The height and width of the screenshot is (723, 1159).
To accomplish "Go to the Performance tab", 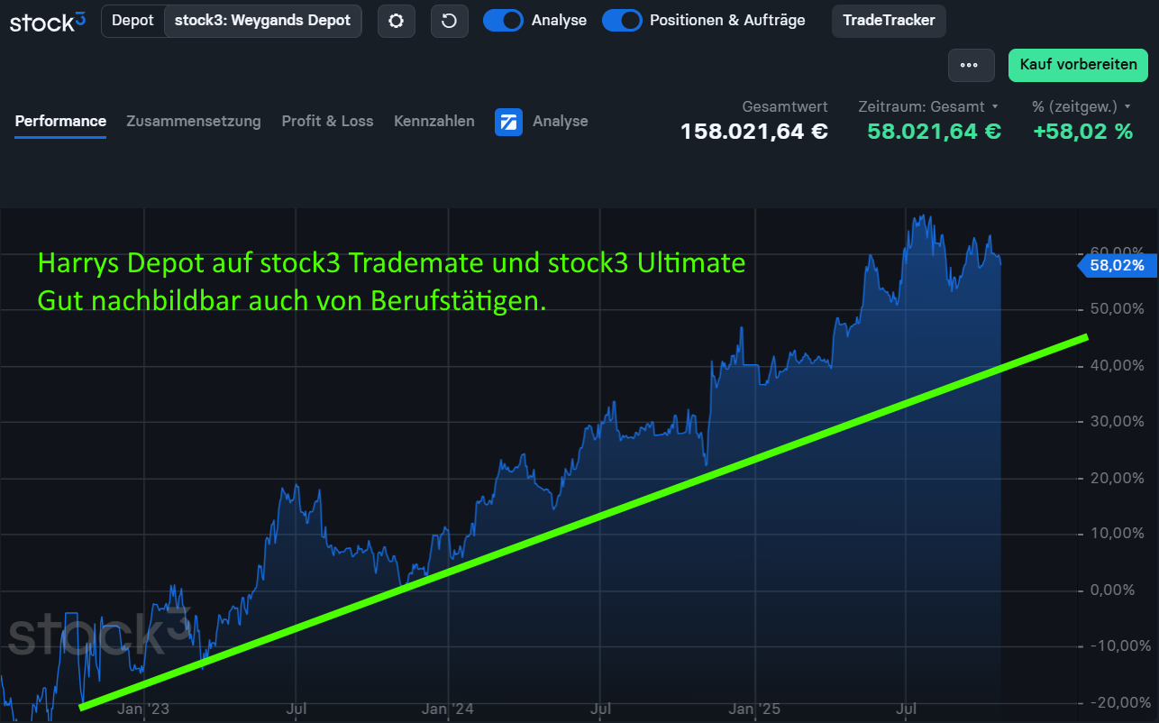I will tap(60, 121).
